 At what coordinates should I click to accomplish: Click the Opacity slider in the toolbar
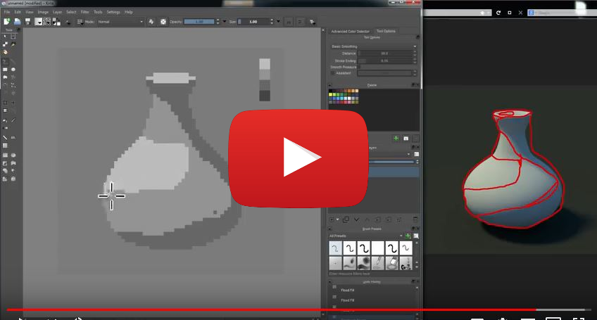199,22
